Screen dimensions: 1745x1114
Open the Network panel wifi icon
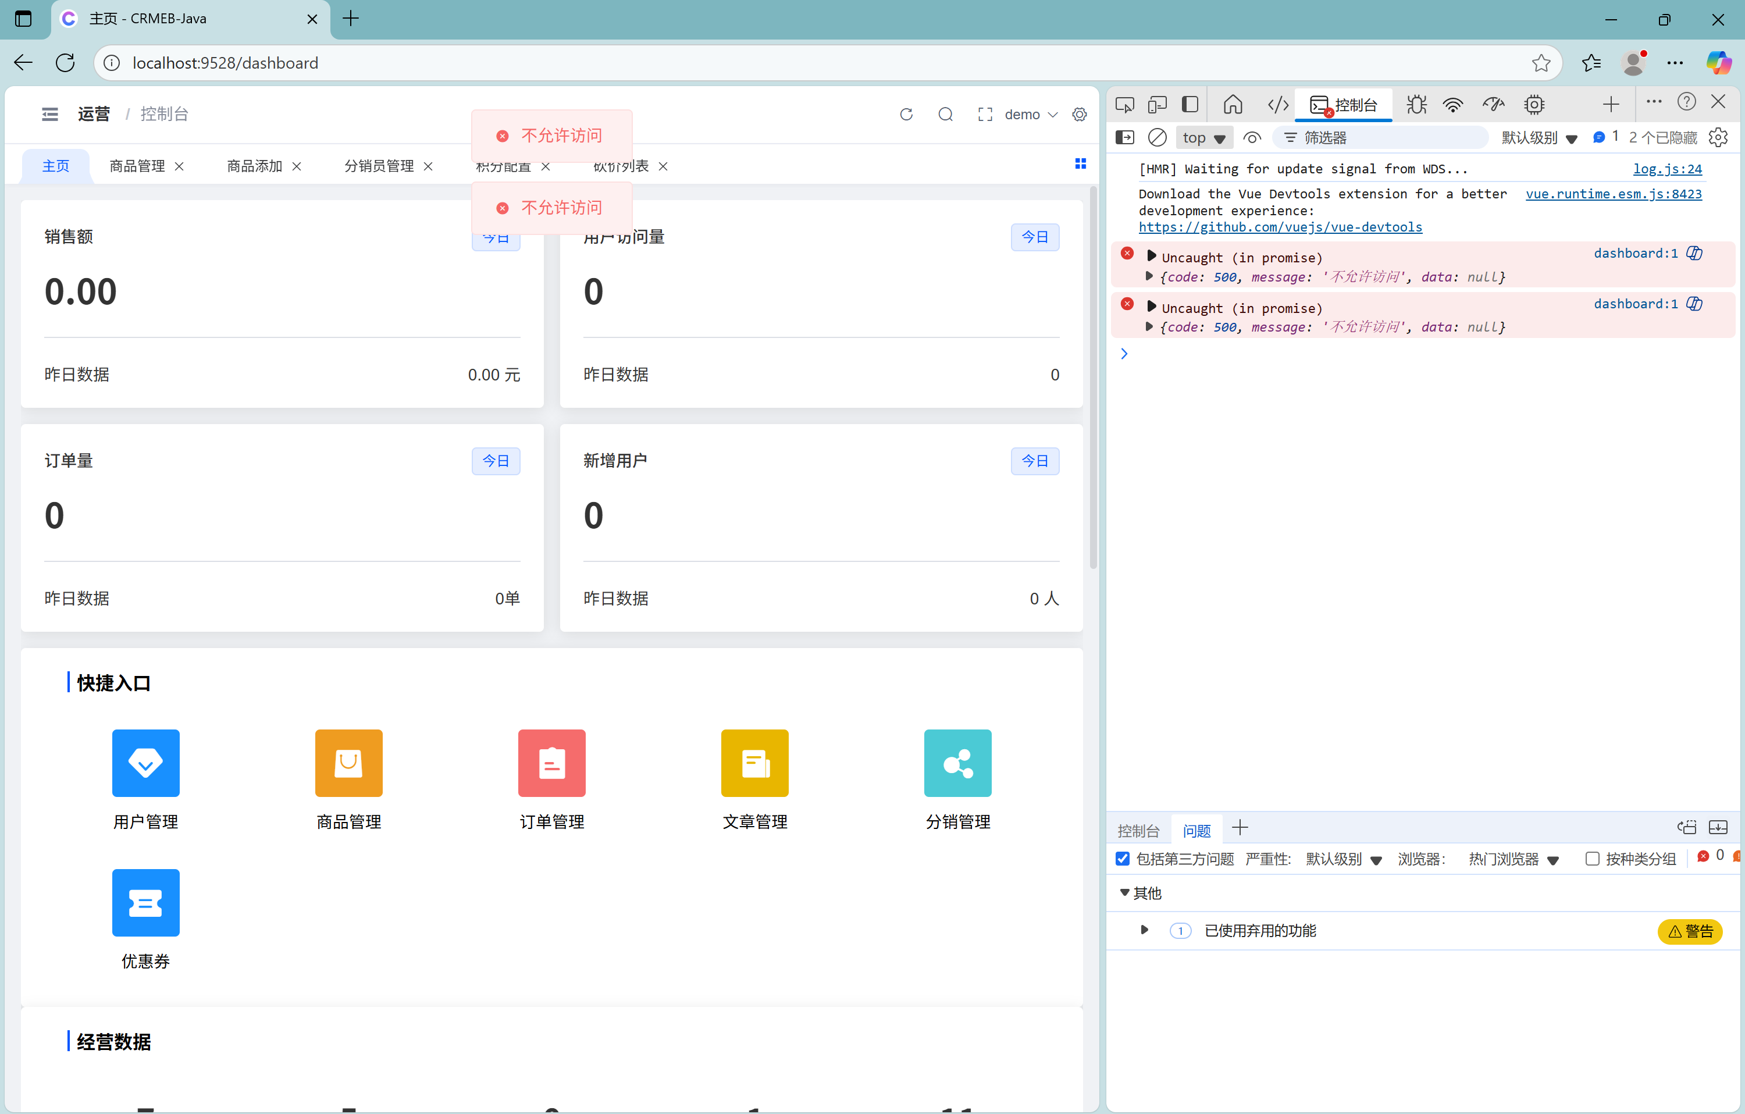click(1453, 104)
